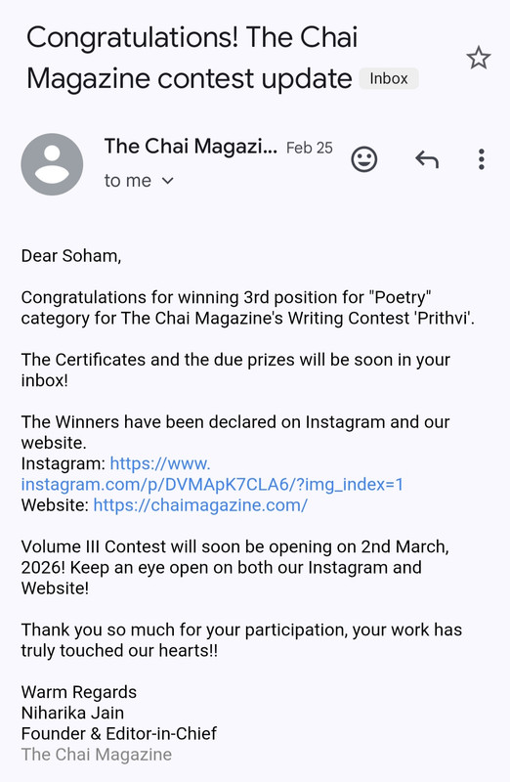Tap the reply arrow icon
The height and width of the screenshot is (782, 510).
click(x=427, y=159)
